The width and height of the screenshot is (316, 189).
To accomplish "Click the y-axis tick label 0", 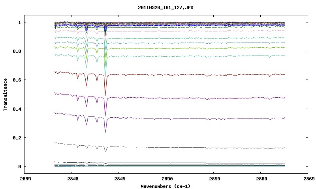I will (x=19, y=167).
